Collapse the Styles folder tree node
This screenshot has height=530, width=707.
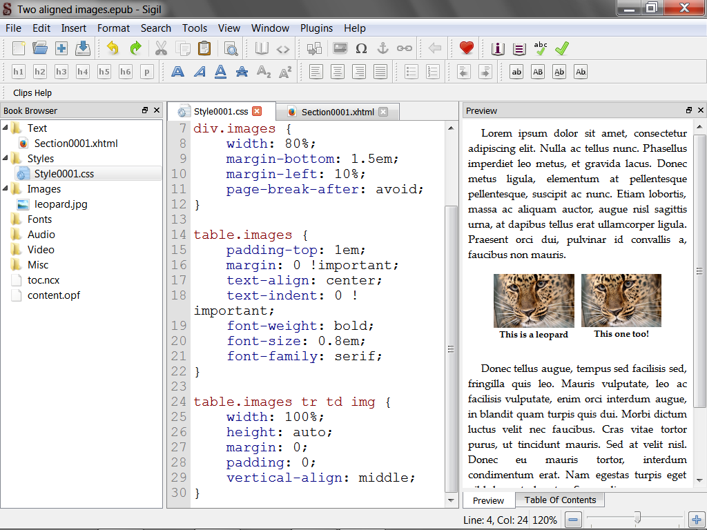click(x=6, y=158)
